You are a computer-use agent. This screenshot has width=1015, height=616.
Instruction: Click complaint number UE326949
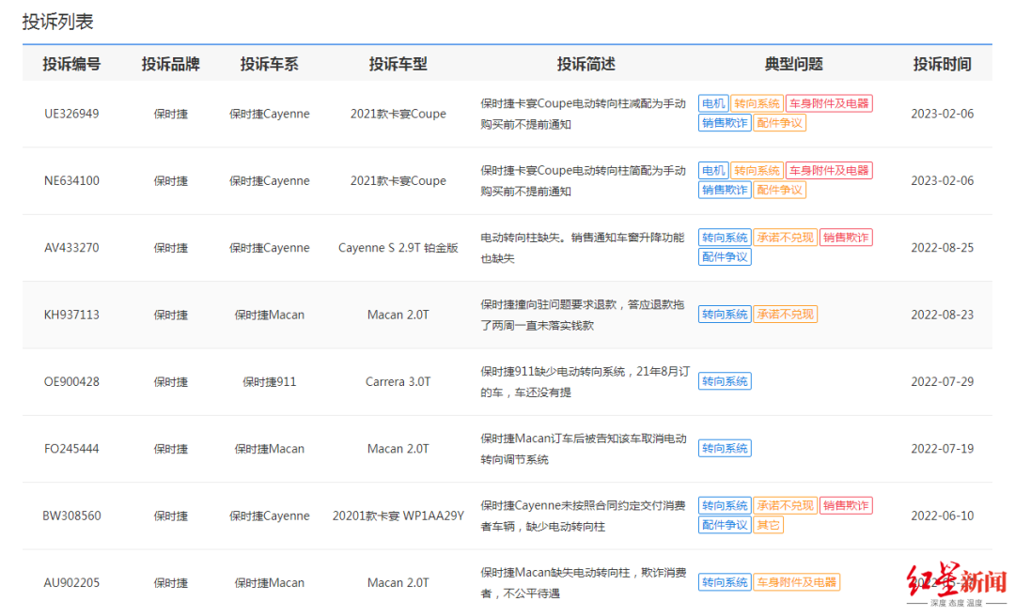[x=71, y=114]
